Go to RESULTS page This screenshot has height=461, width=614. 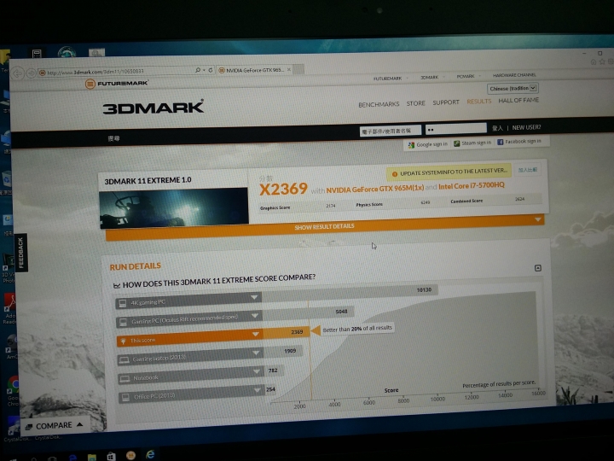point(478,101)
